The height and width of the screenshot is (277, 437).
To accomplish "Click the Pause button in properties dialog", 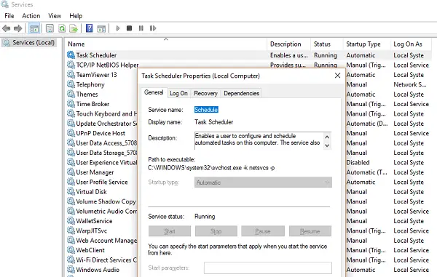I will click(263, 231).
